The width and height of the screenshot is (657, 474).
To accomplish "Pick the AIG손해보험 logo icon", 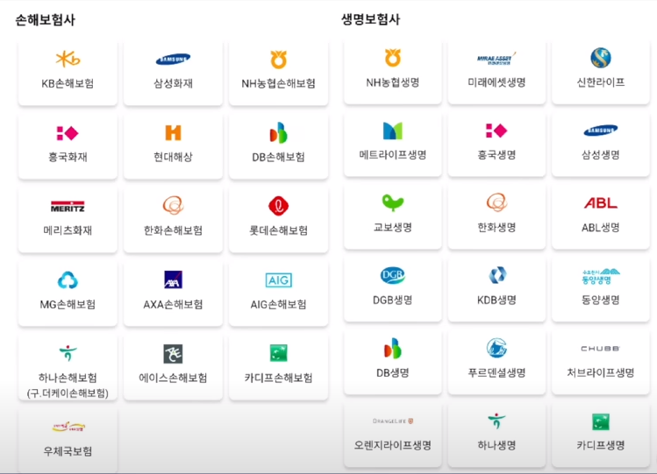I will coord(279,279).
